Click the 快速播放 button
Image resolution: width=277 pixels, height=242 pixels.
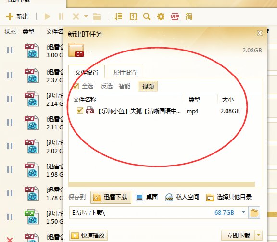click(88, 235)
